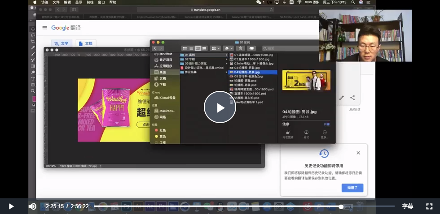Viewport: 440px width, 214px height.
Task: Click the Finder search field
Action: (x=291, y=48)
